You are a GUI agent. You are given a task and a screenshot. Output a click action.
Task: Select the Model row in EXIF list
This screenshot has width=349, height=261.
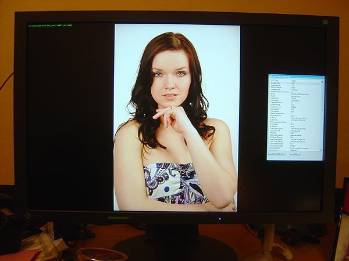(295, 96)
